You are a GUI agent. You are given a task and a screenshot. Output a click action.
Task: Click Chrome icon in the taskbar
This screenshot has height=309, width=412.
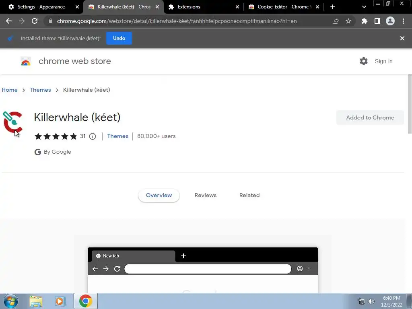85,301
